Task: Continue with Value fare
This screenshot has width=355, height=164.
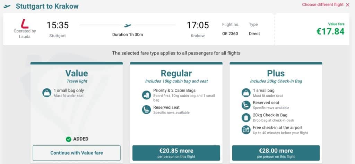Action: (77, 153)
